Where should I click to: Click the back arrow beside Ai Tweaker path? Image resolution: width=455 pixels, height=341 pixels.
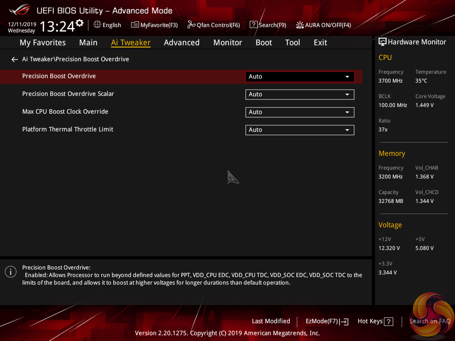pos(15,59)
